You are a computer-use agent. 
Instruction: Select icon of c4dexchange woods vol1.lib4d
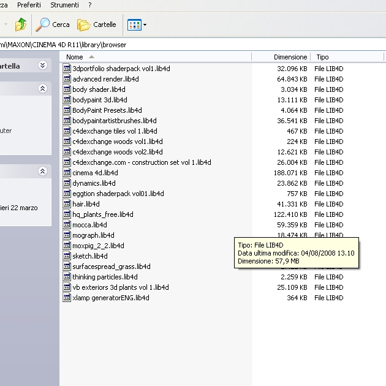click(x=66, y=142)
